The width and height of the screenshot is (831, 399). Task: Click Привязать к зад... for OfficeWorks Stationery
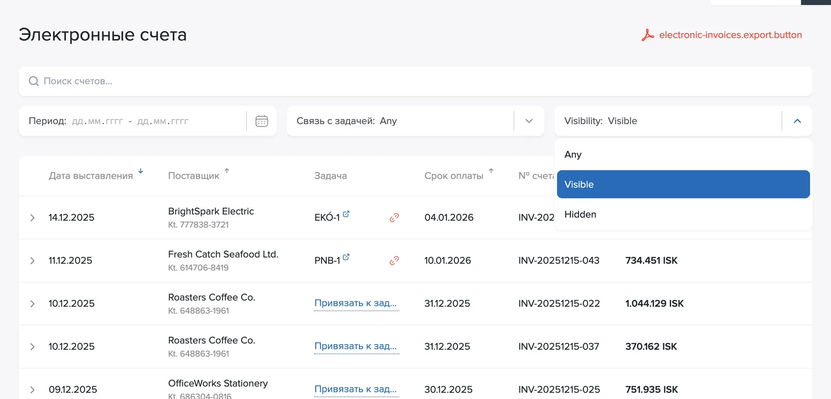pos(356,389)
